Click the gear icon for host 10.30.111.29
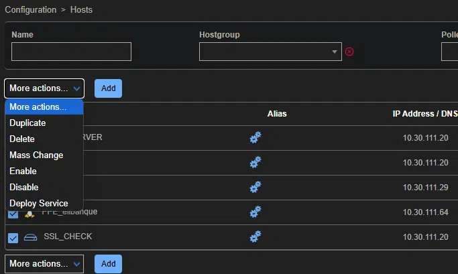 coord(255,187)
